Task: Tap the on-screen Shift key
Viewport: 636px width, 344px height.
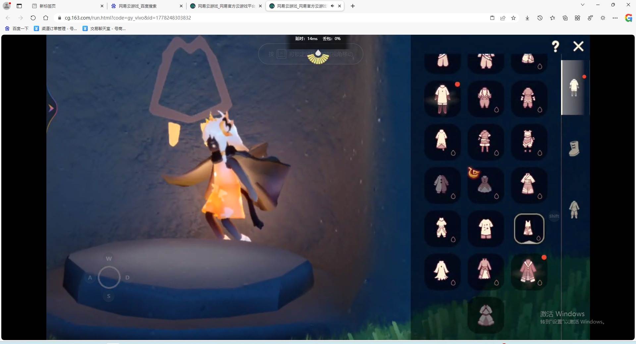Action: (554, 216)
